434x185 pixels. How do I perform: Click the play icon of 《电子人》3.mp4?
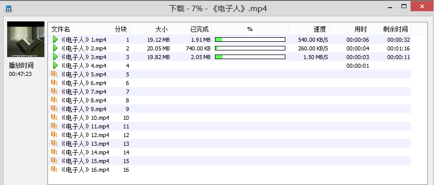(55, 57)
